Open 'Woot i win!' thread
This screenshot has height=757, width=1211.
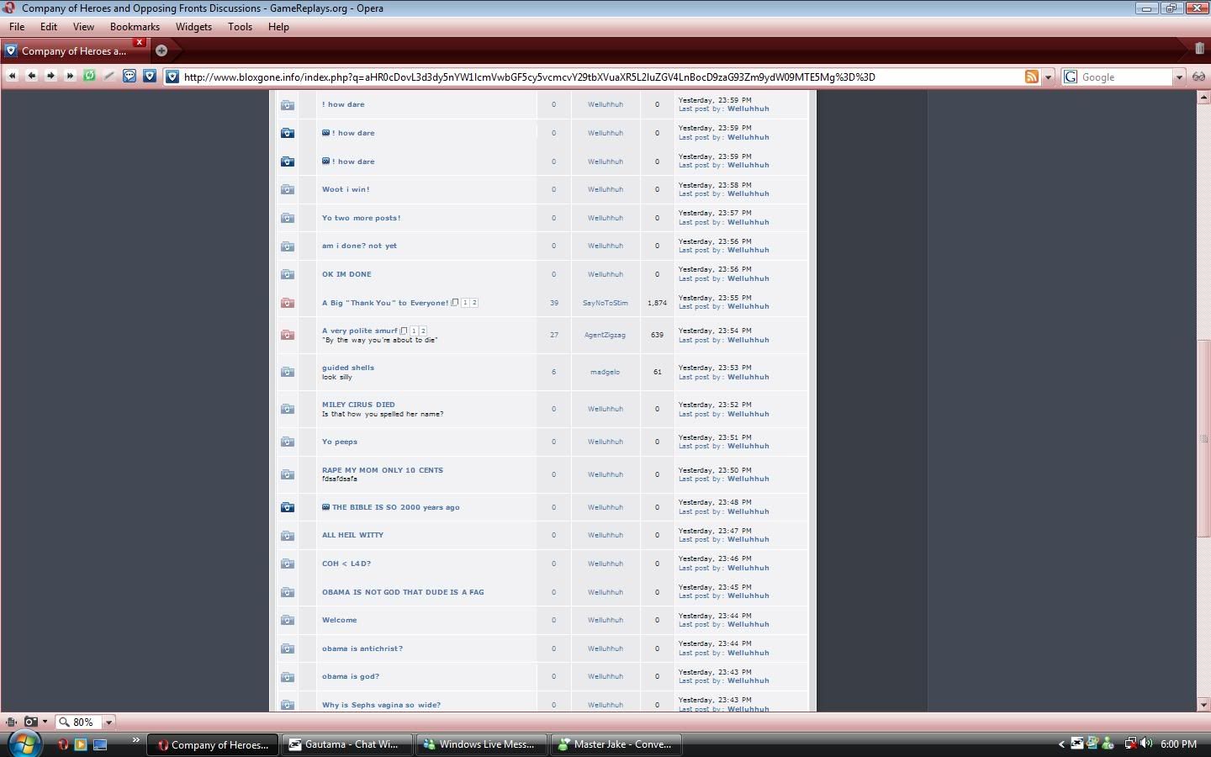[x=346, y=189]
